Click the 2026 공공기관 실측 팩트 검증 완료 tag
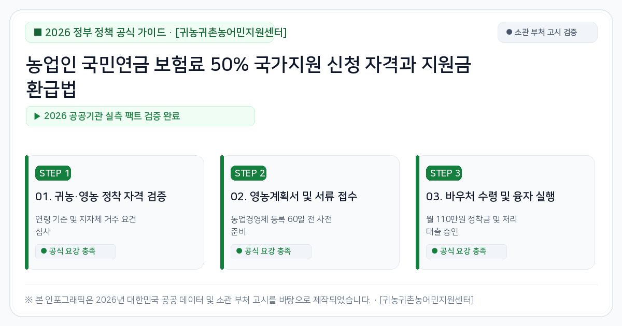Viewport: 622px width, 326px height. [x=140, y=116]
